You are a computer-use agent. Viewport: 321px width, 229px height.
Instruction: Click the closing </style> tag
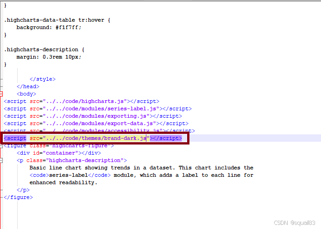tap(42, 79)
